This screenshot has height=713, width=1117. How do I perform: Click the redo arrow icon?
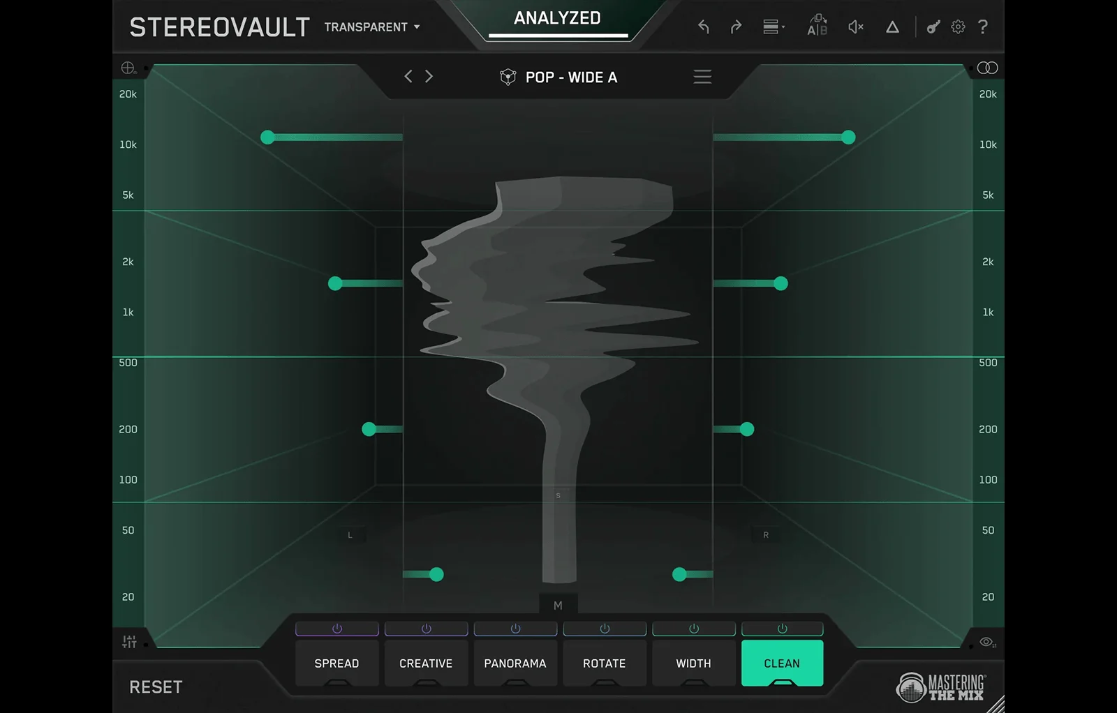pyautogui.click(x=736, y=27)
